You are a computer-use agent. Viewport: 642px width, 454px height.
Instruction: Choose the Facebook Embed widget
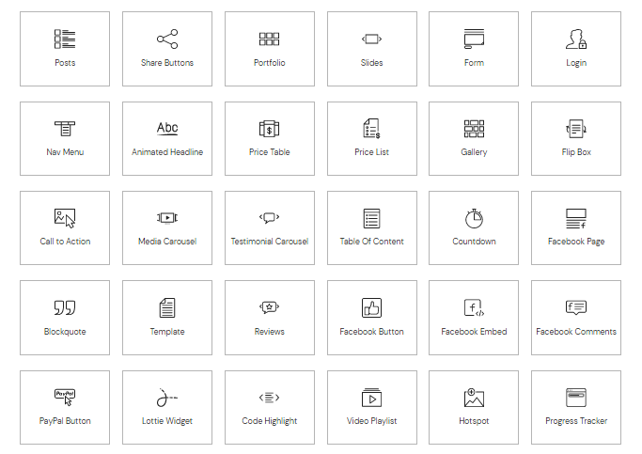click(474, 318)
